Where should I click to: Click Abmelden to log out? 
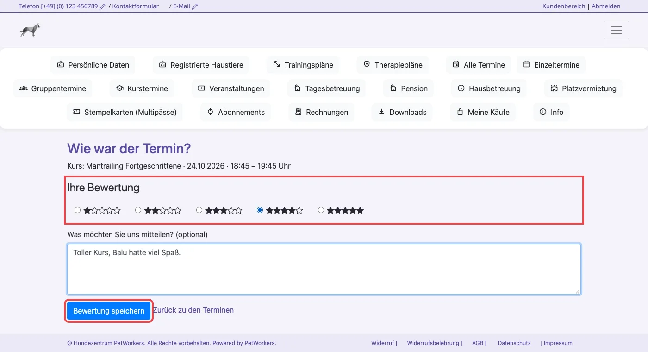pyautogui.click(x=606, y=6)
